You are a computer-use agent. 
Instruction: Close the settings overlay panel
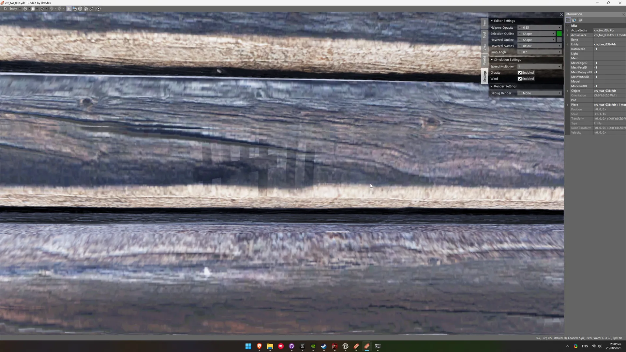(561, 15)
